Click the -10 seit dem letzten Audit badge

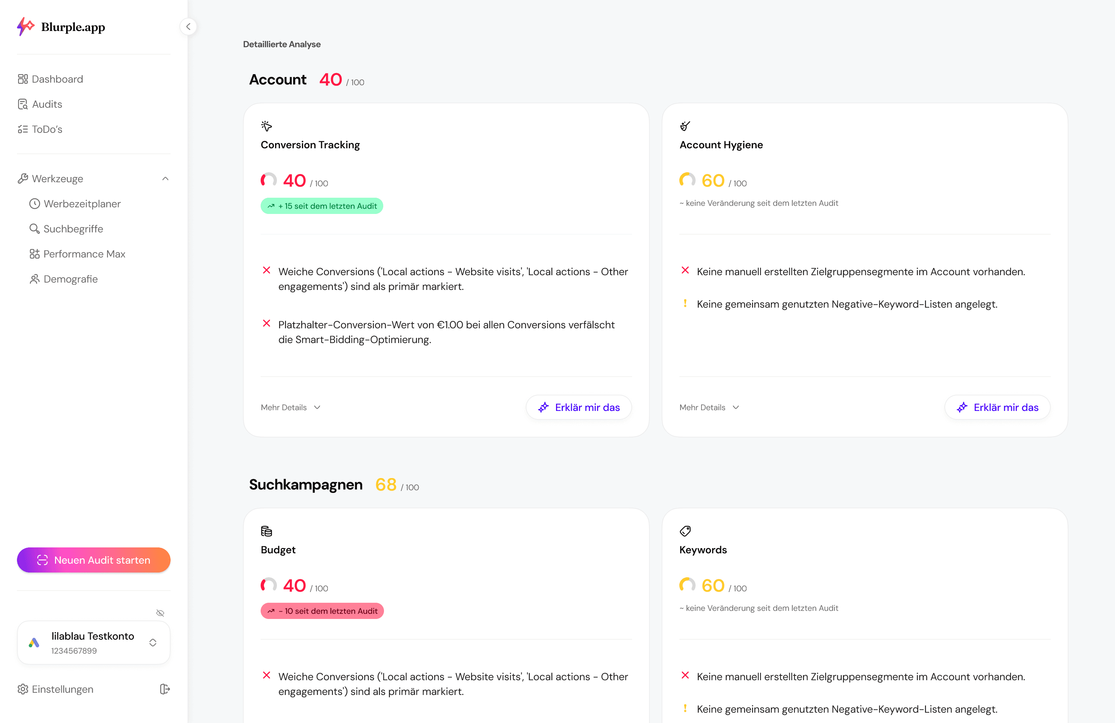tap(322, 611)
